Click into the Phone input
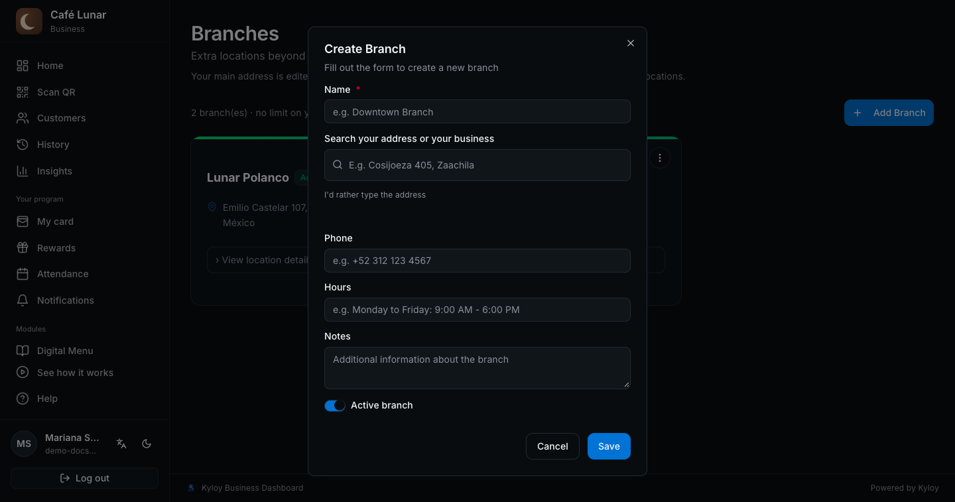The image size is (955, 502). point(477,261)
